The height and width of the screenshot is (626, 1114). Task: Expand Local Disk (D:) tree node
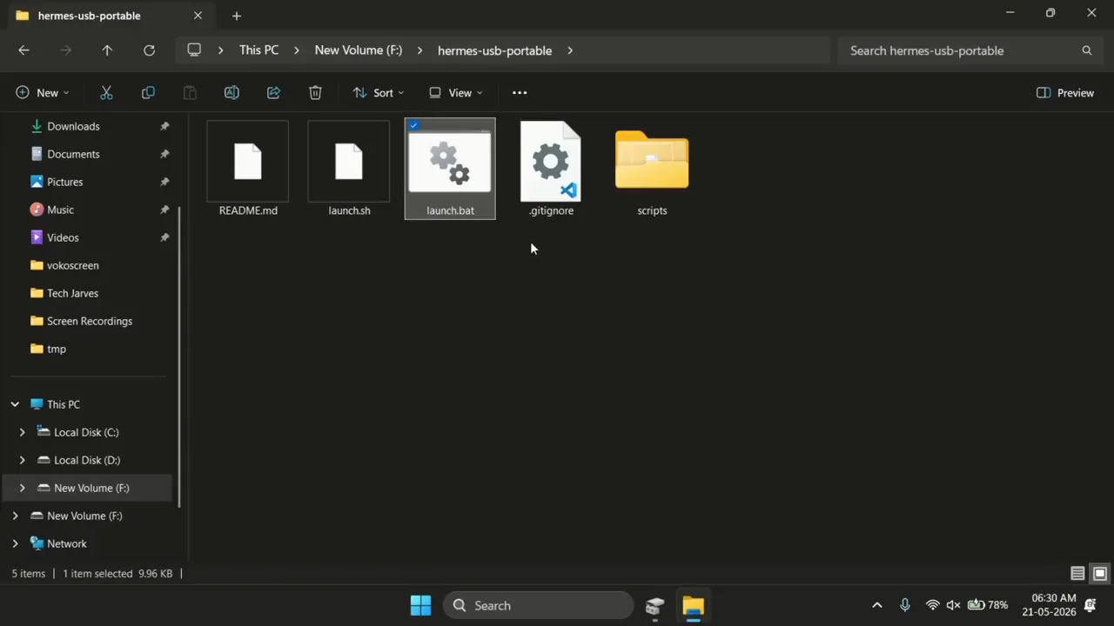22,460
